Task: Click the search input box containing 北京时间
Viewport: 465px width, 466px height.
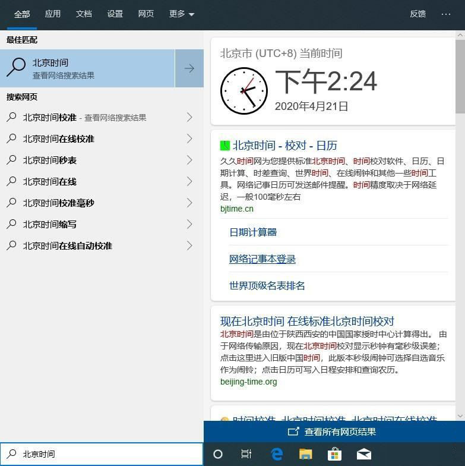Action: [x=102, y=454]
